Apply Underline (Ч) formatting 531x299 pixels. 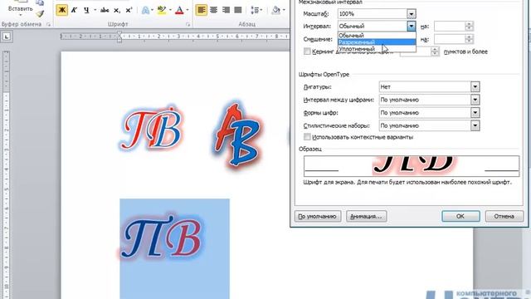click(x=86, y=10)
